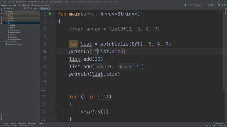The height and width of the screenshot is (127, 227).
Task: Click the highlighted var keyword on line 5
Action: click(73, 44)
